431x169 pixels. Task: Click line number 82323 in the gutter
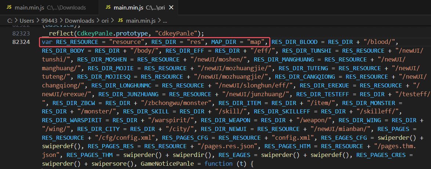point(21,33)
